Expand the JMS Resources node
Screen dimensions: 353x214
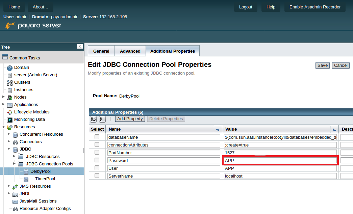9,186
